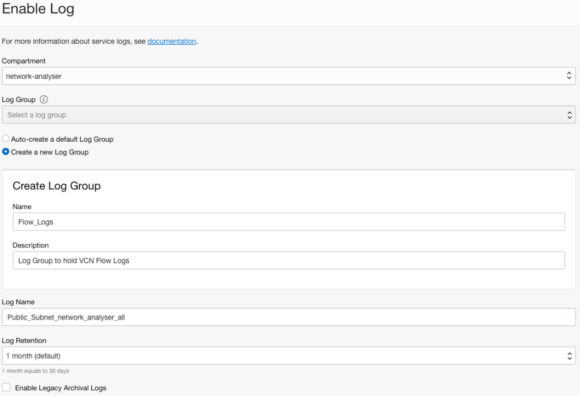This screenshot has height=396, width=580.
Task: Expand the 'Select a log group' dropdown
Action: (283, 115)
